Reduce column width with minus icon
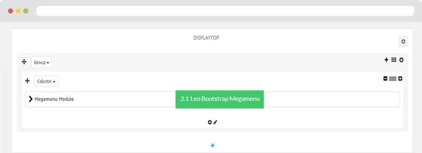Viewport: 422px width, 153px height. [x=385, y=79]
